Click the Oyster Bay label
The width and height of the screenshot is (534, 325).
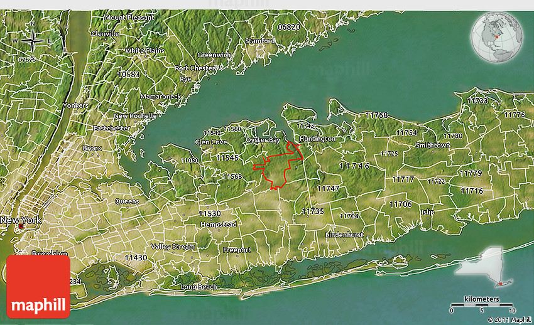click(x=263, y=140)
